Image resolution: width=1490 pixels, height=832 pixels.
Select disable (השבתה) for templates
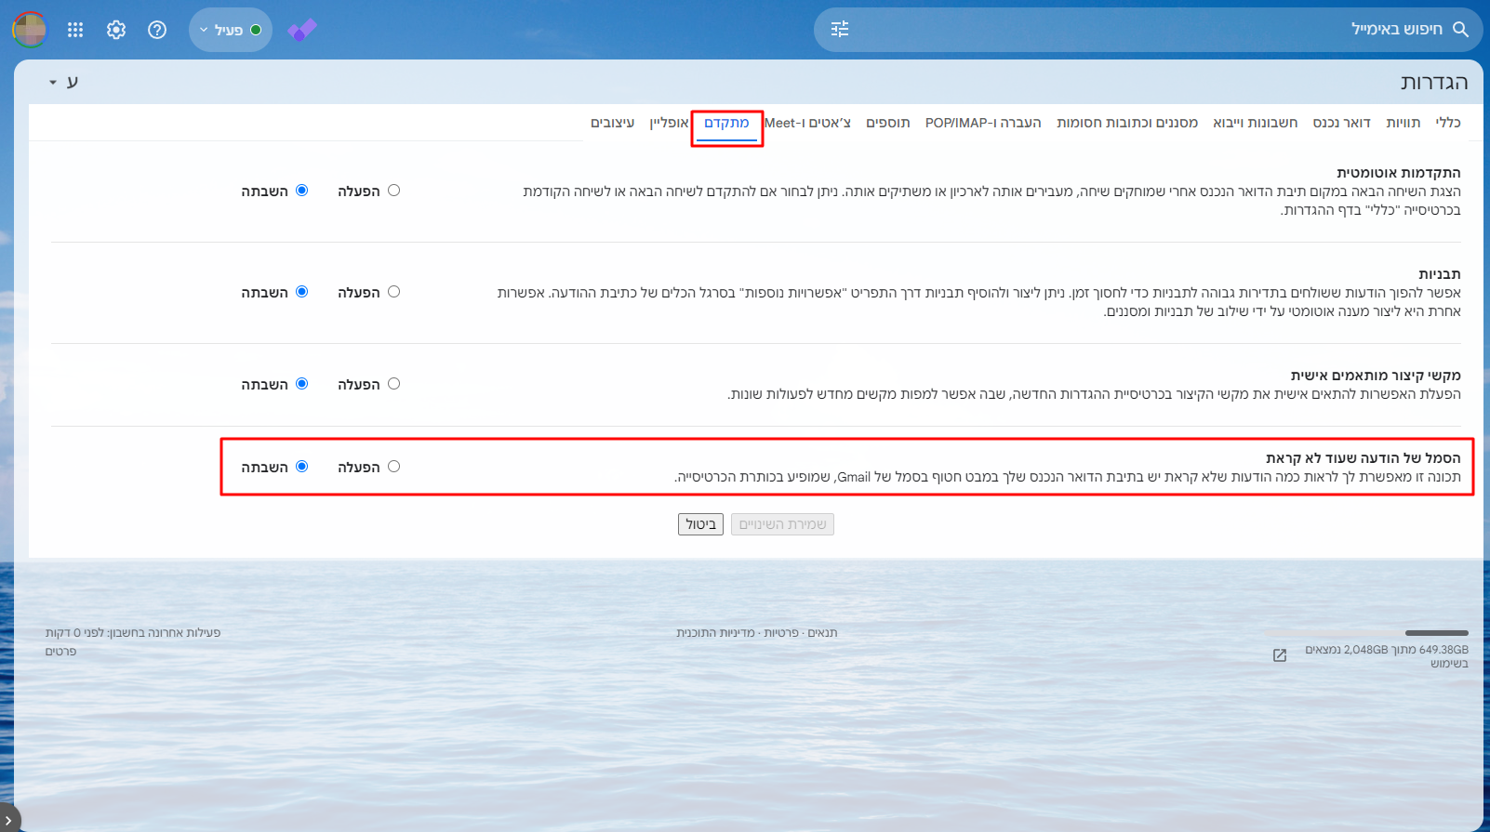click(x=301, y=292)
